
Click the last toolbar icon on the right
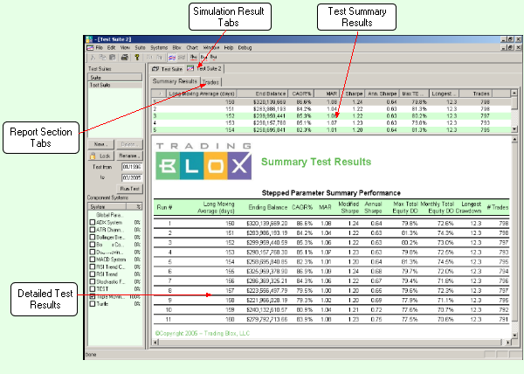[x=214, y=58]
